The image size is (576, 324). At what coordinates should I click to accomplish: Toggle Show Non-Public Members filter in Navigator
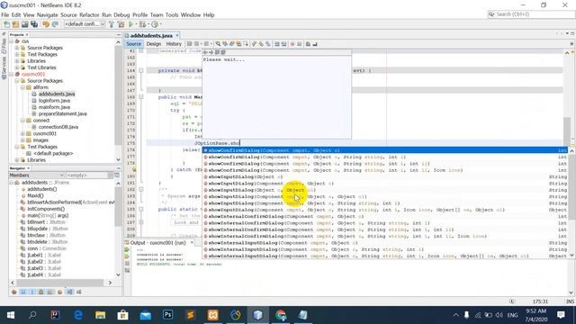(41, 292)
